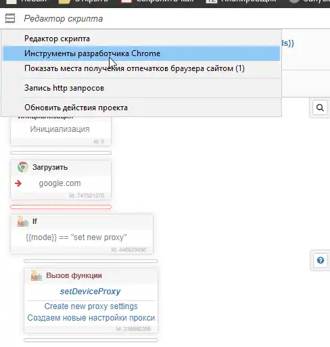Select Обновить действия проекта menu item
This screenshot has width=330, height=347.
(141, 108)
